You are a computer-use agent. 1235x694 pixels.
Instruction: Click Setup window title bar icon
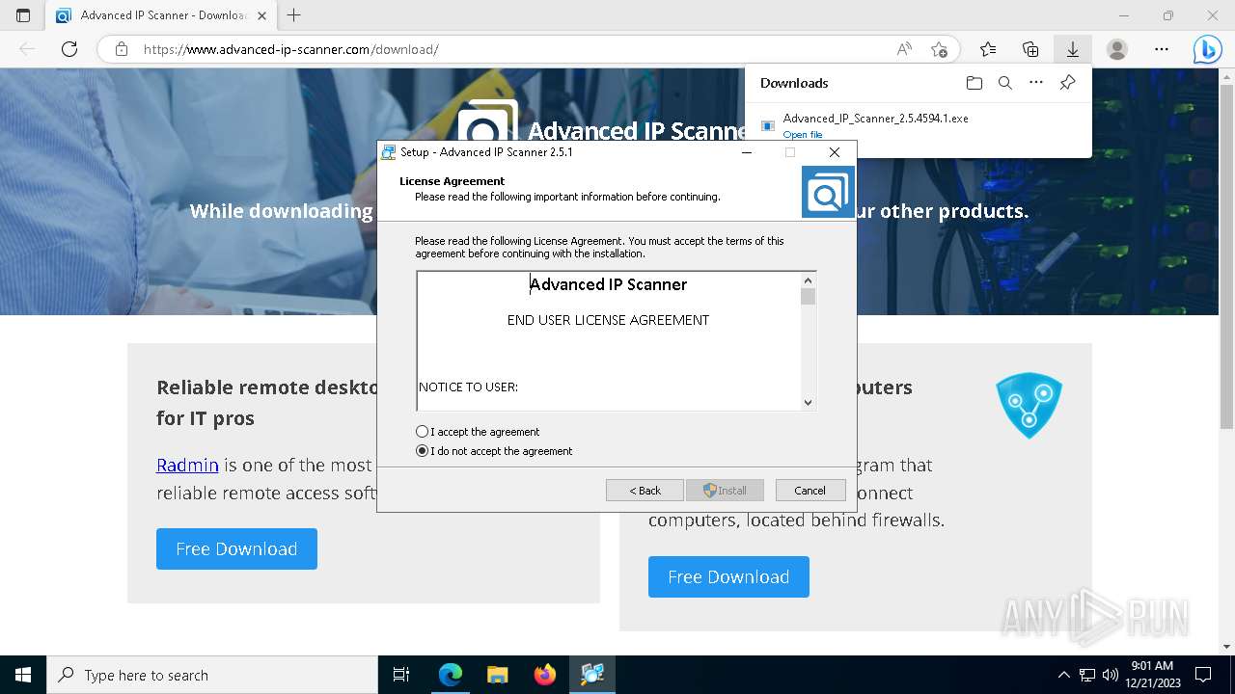click(389, 152)
